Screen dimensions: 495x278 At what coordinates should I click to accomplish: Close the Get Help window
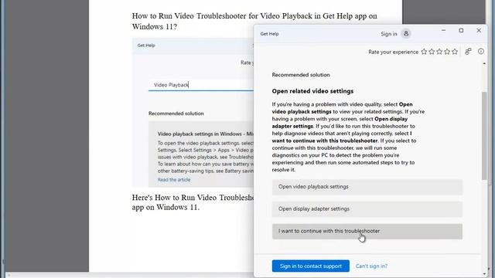click(x=479, y=31)
